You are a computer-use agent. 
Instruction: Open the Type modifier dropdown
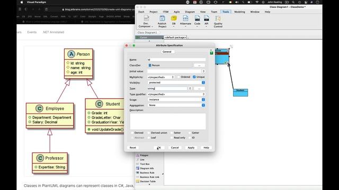(x=176, y=94)
